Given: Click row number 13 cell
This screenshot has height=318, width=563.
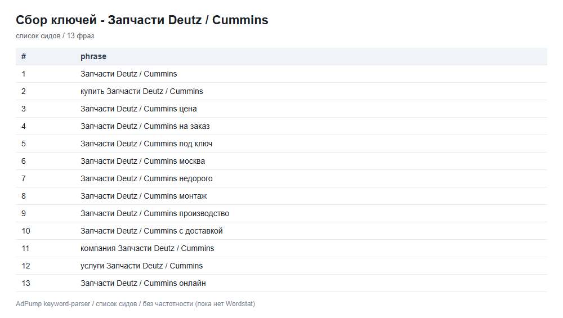Looking at the screenshot, I should [26, 283].
